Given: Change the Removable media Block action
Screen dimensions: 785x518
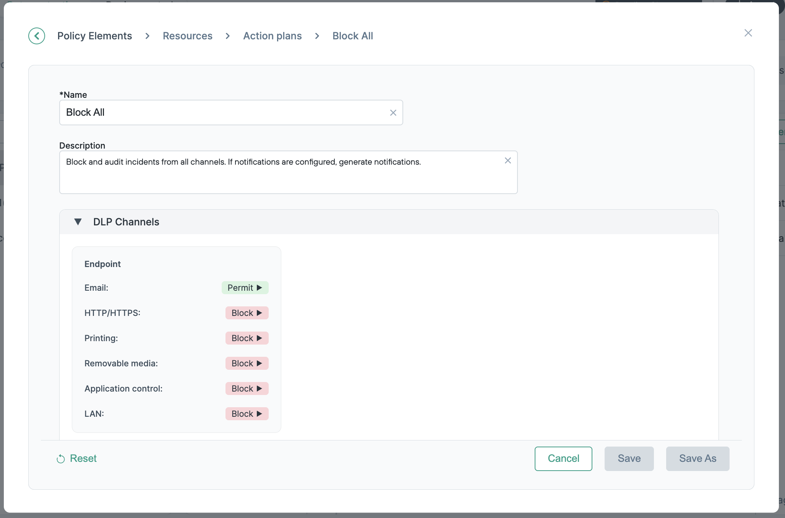Looking at the screenshot, I should 247,363.
